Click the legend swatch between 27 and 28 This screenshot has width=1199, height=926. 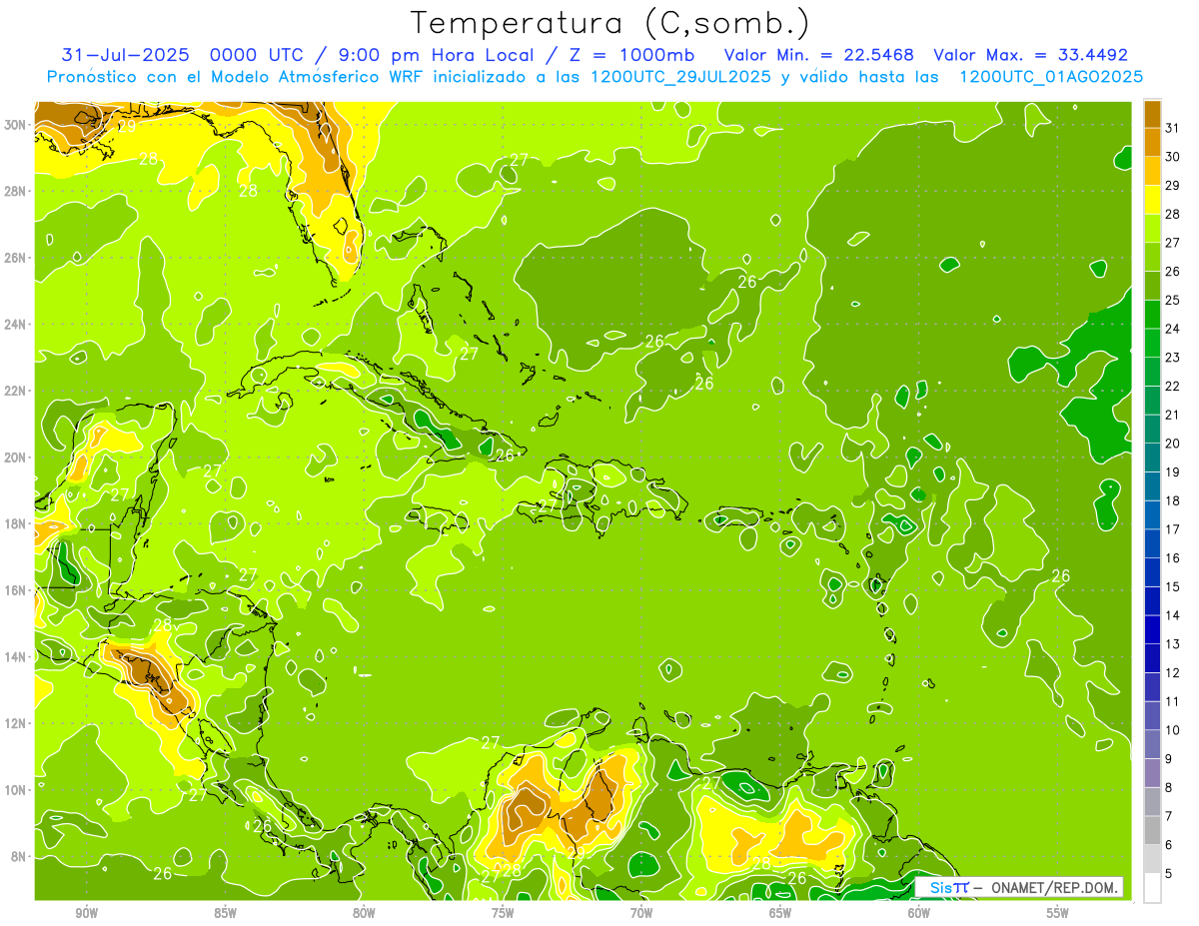[x=1152, y=228]
